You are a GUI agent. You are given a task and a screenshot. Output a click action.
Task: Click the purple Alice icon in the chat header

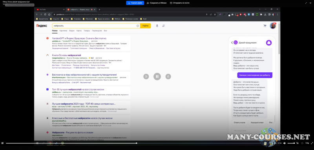269,43
